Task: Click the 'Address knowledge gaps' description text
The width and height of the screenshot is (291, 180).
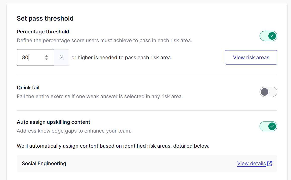Action: 74,131
